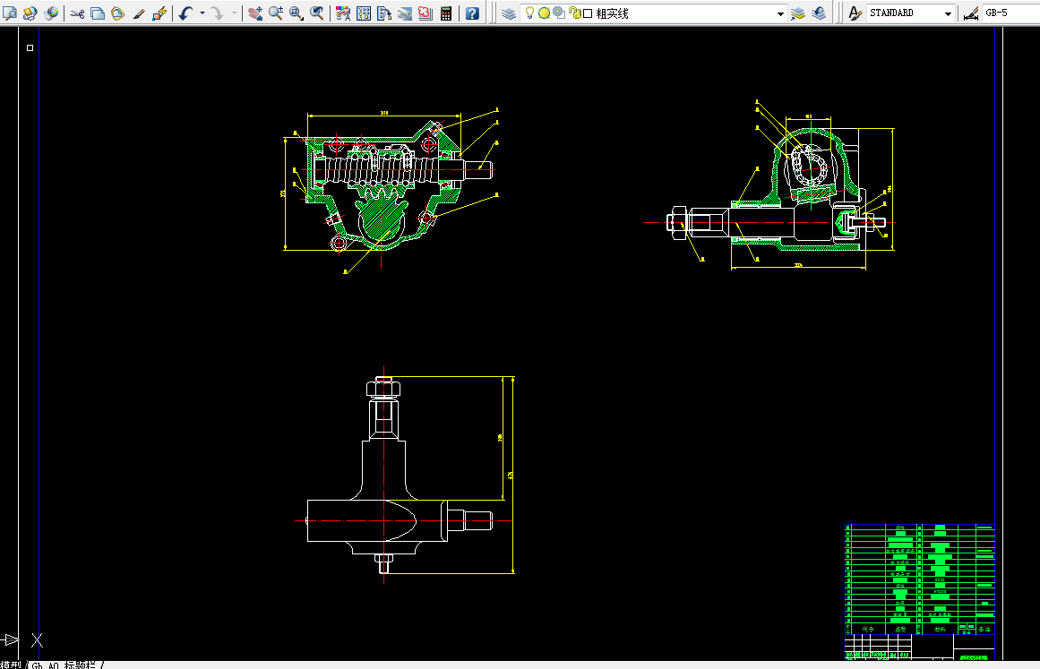Open the Markup Set Manager icon
Screen dimensions: 1040x669
pos(425,13)
